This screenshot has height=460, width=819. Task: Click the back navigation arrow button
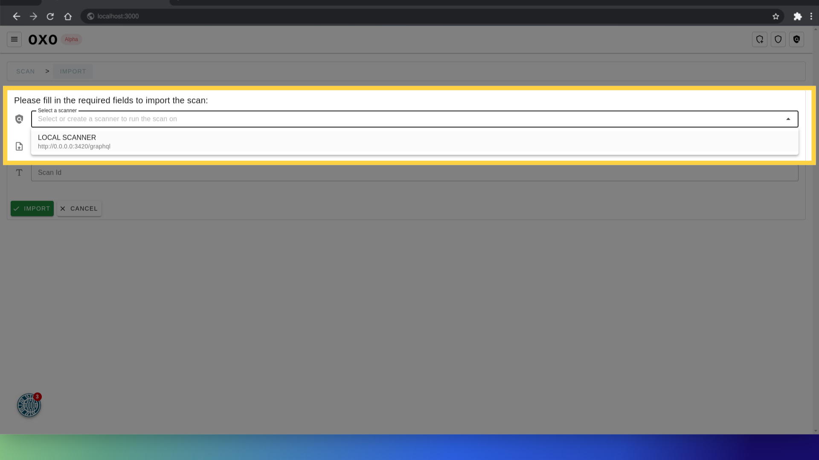click(x=16, y=16)
